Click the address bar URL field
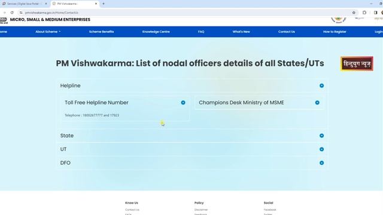 tap(186, 13)
